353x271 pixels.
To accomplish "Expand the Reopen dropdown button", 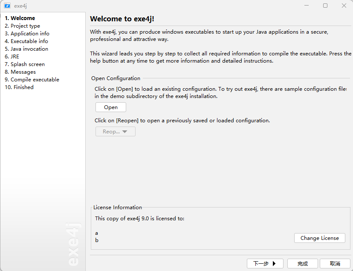I will point(116,131).
